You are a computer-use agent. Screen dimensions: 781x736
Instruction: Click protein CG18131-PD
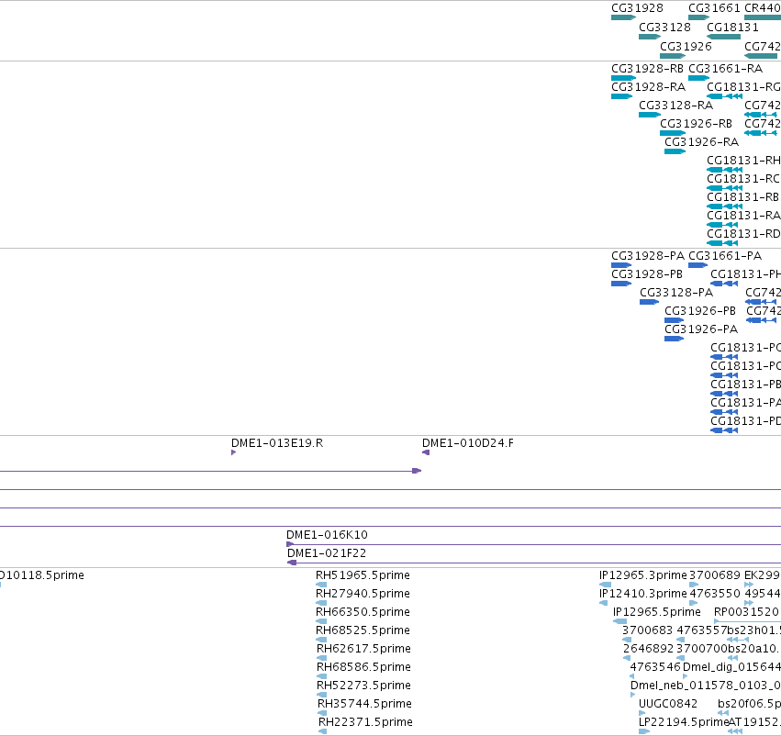[x=724, y=430]
